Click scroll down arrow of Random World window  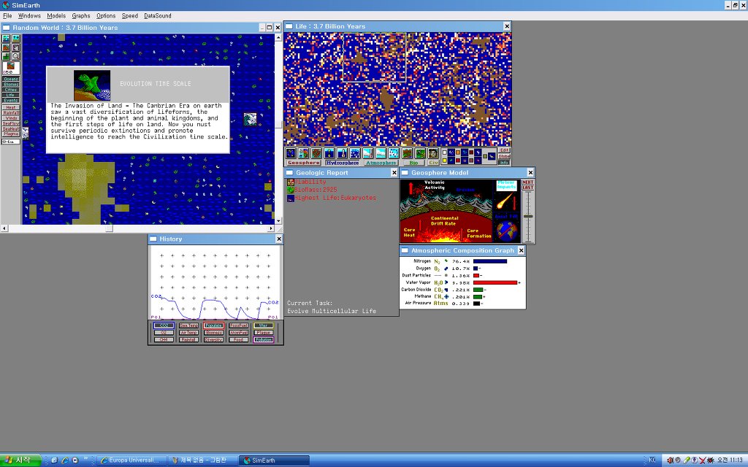278,220
